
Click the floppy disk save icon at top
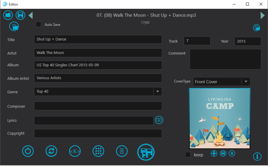pyautogui.click(x=20, y=15)
